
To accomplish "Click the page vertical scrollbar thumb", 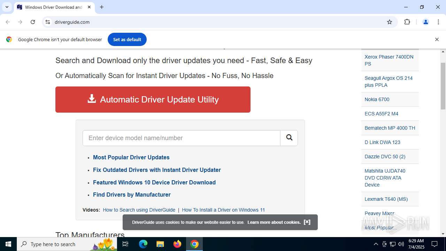I will click(443, 86).
